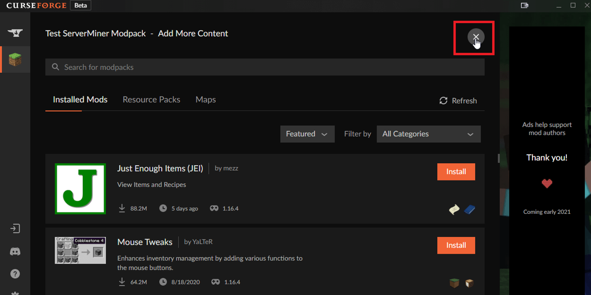Open the Maps tab
591x295 pixels.
click(205, 99)
